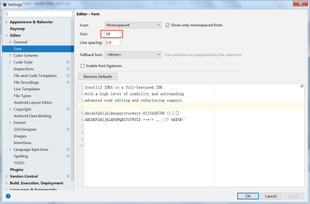310x204 pixels.
Task: Open File Types settings
Action: 22,96
